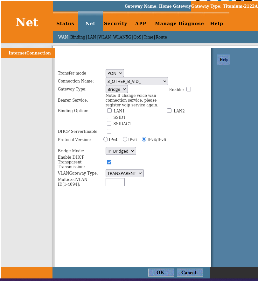Uncheck Enable DHCP Transparent Transmission
The image size is (258, 281).
click(109, 162)
